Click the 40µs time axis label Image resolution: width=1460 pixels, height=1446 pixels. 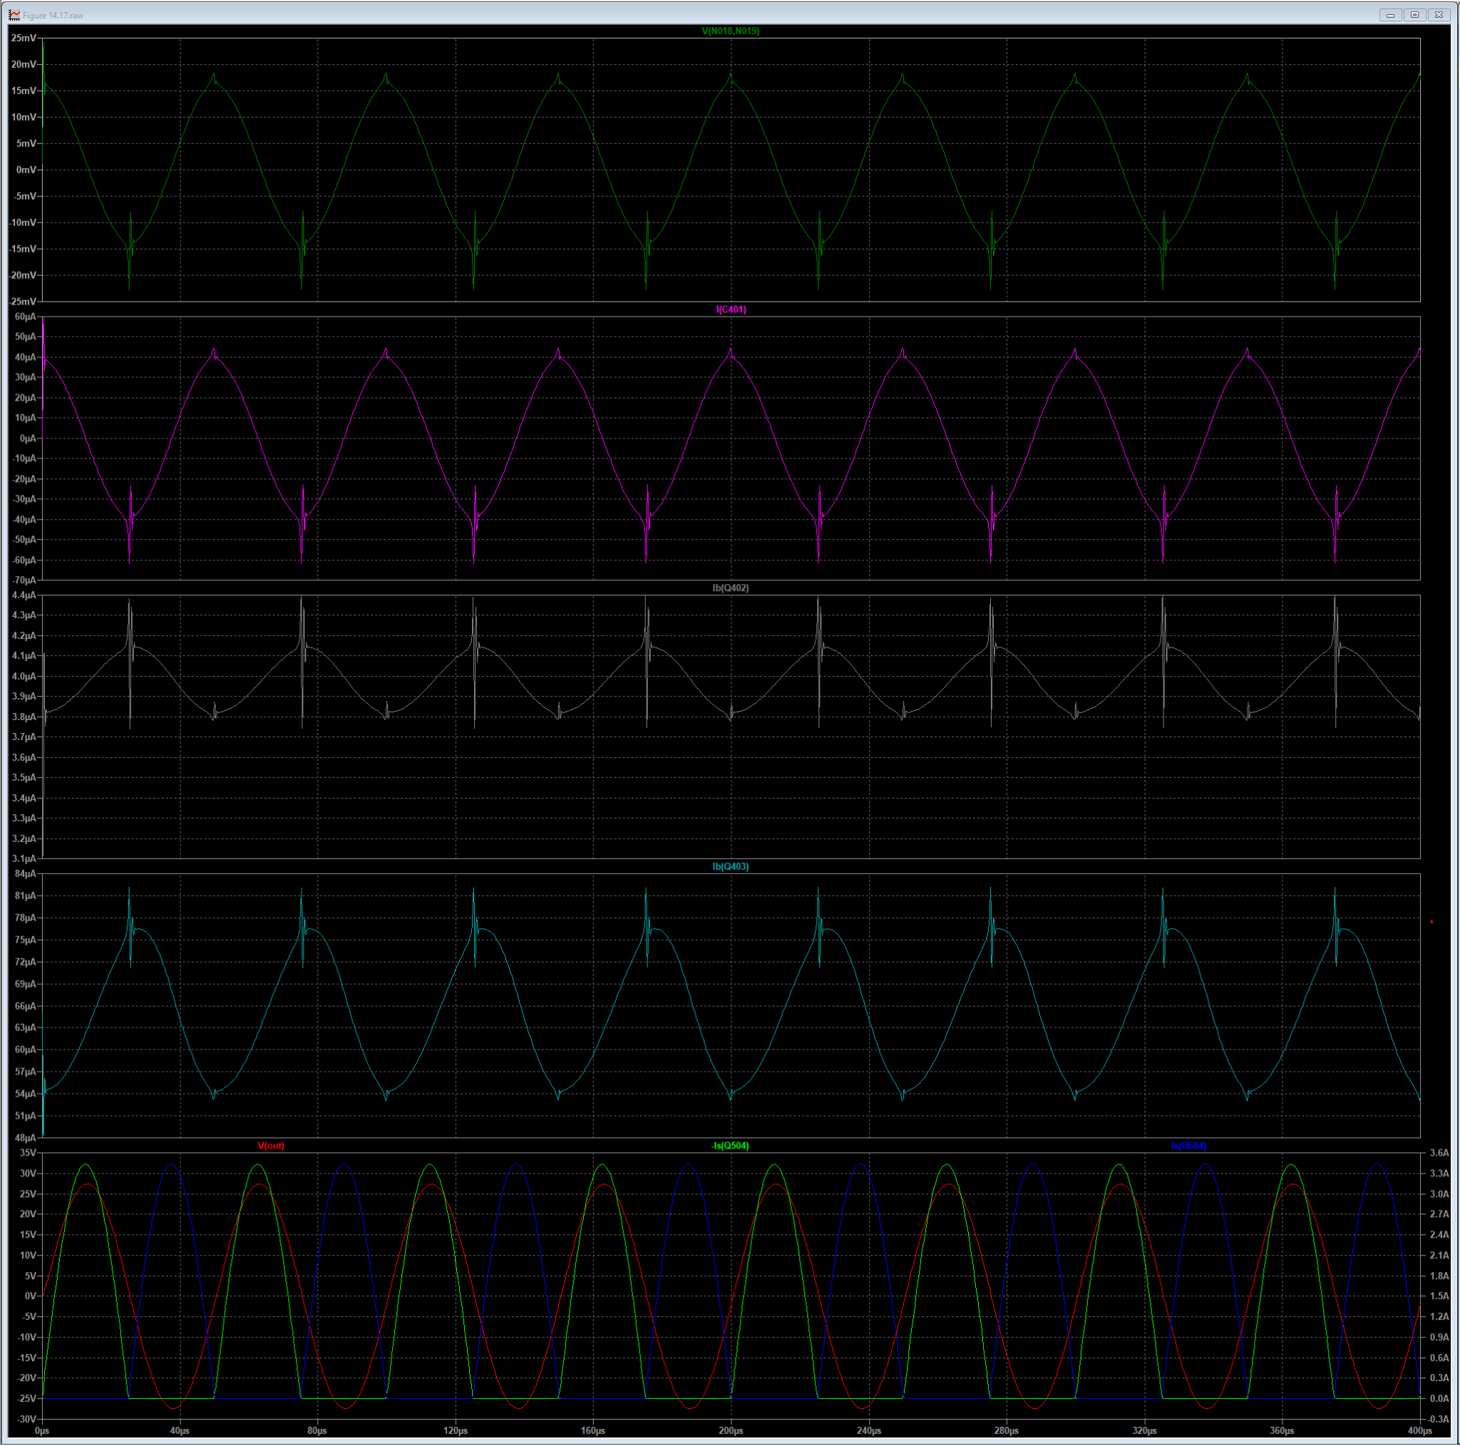click(x=180, y=1432)
